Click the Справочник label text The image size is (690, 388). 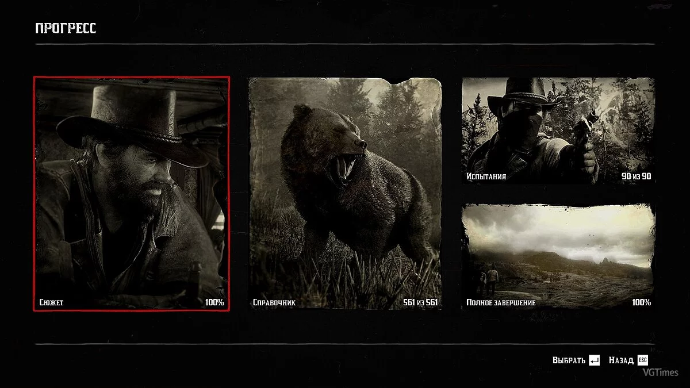(x=274, y=302)
